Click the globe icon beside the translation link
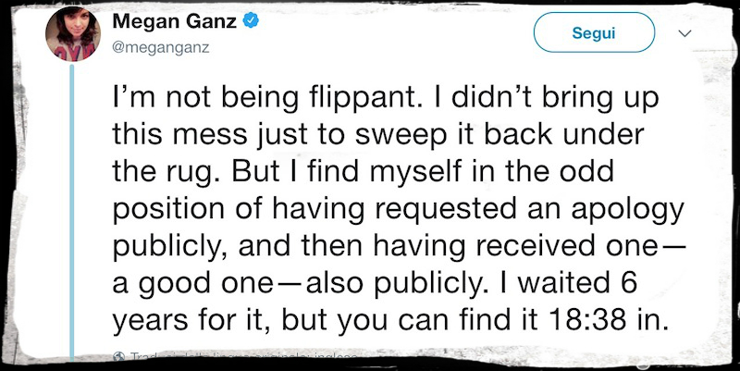This screenshot has height=371, width=740. (117, 356)
